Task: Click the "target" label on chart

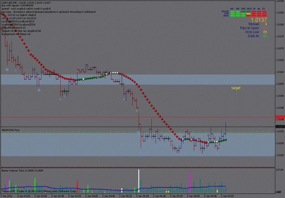Action: pos(236,88)
